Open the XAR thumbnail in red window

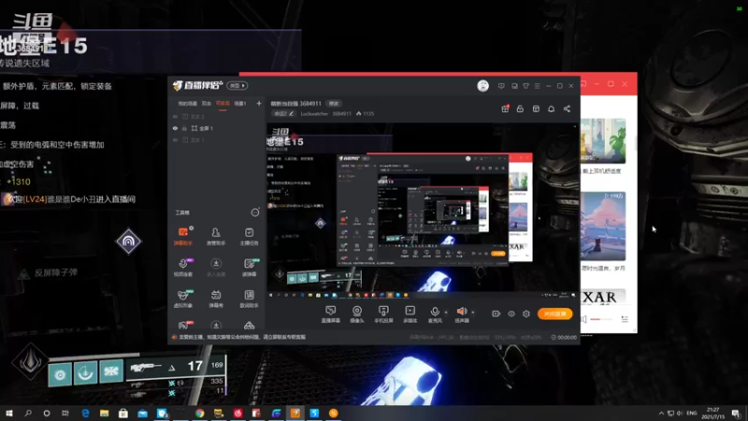point(602,297)
